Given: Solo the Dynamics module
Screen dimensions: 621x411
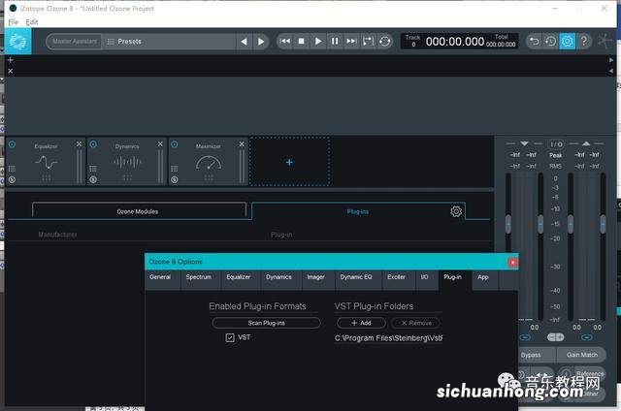Looking at the screenshot, I should (x=93, y=179).
